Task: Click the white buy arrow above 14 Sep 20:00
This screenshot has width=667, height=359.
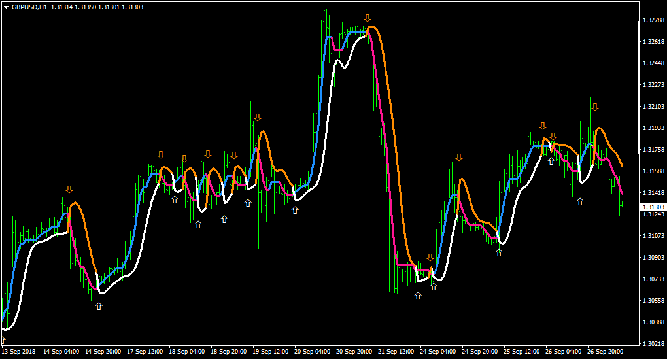Action: [99, 306]
